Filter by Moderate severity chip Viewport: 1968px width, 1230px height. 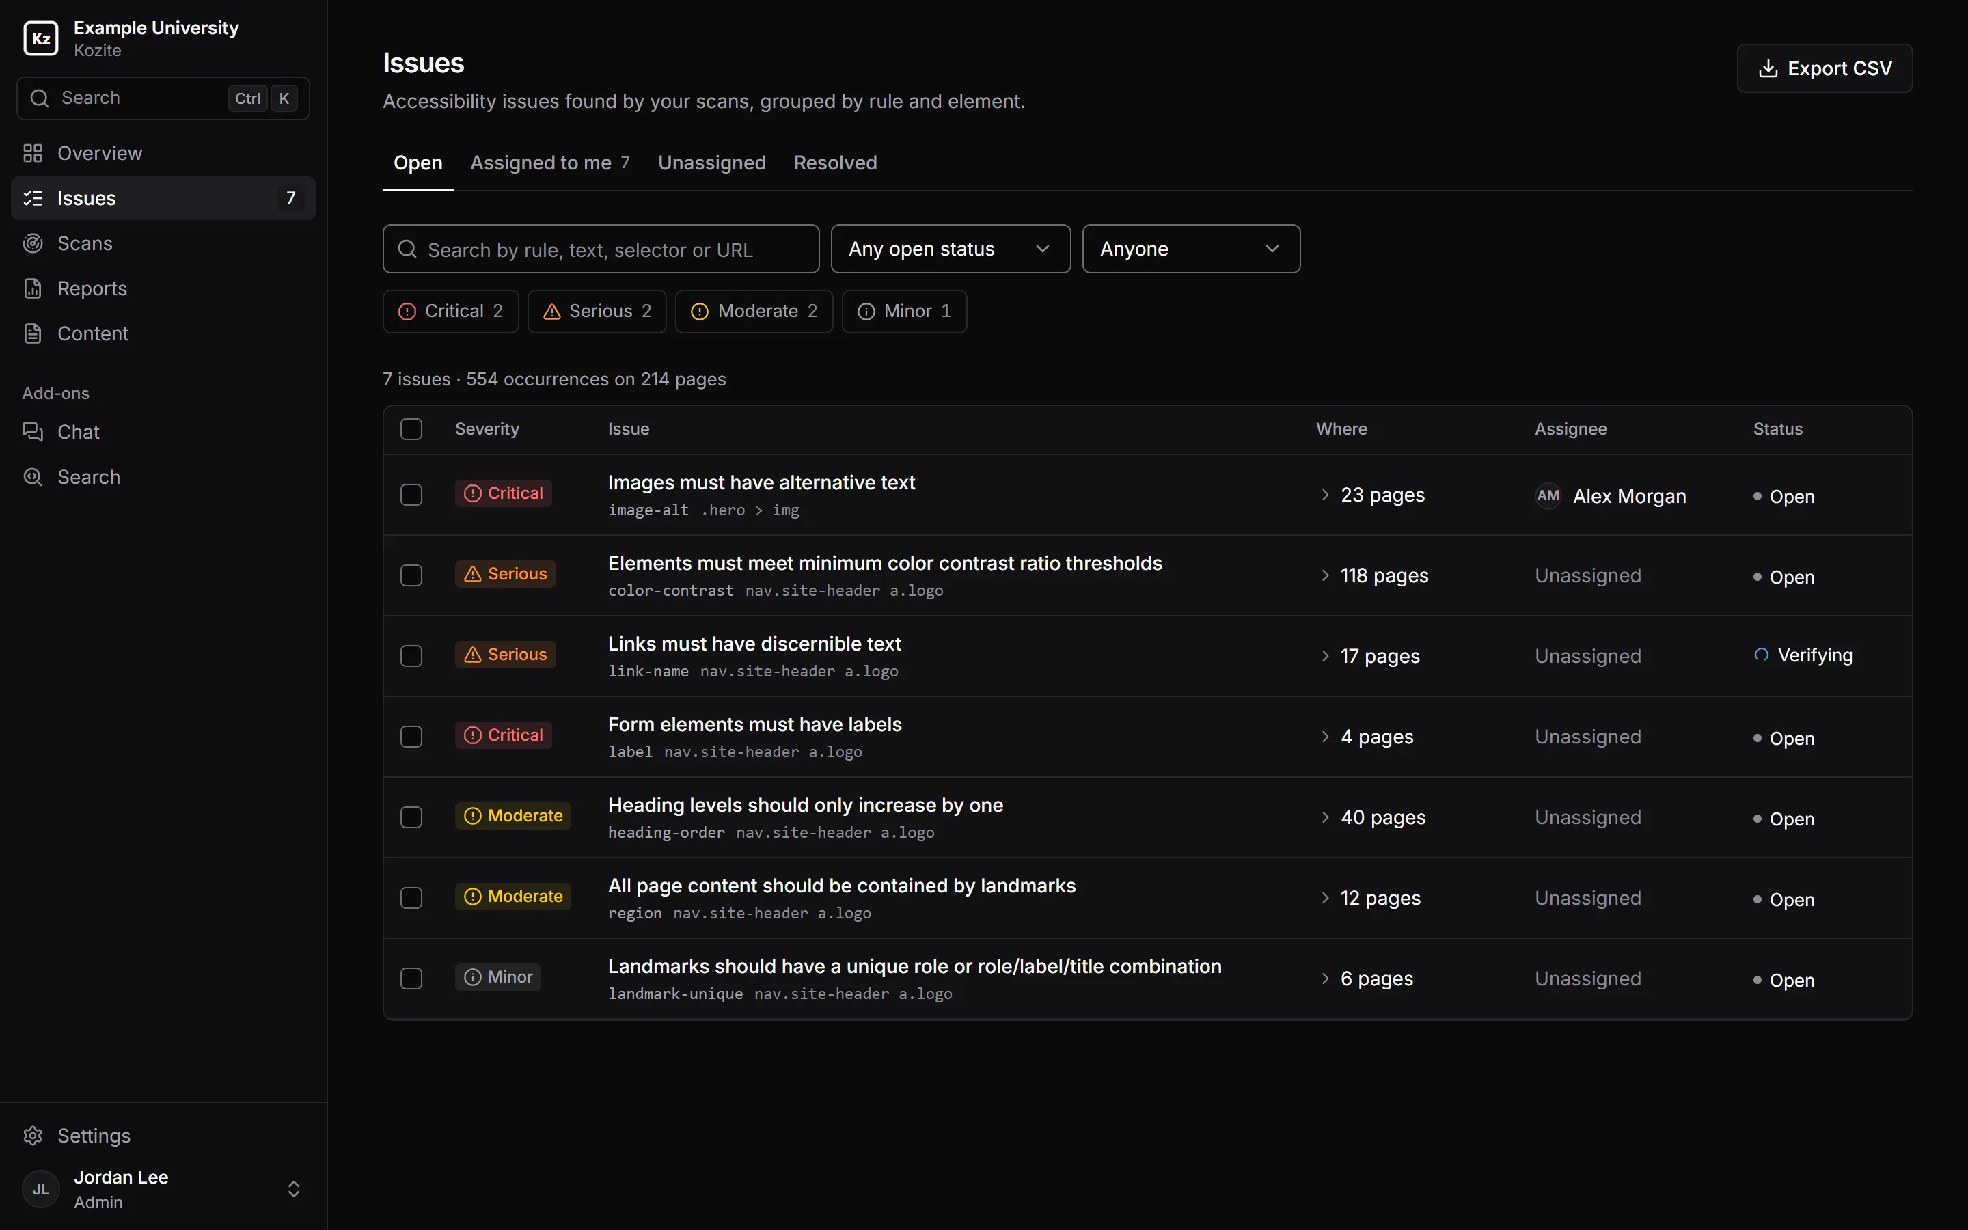point(754,312)
